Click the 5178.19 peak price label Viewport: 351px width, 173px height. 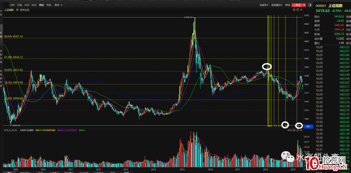tap(188, 17)
